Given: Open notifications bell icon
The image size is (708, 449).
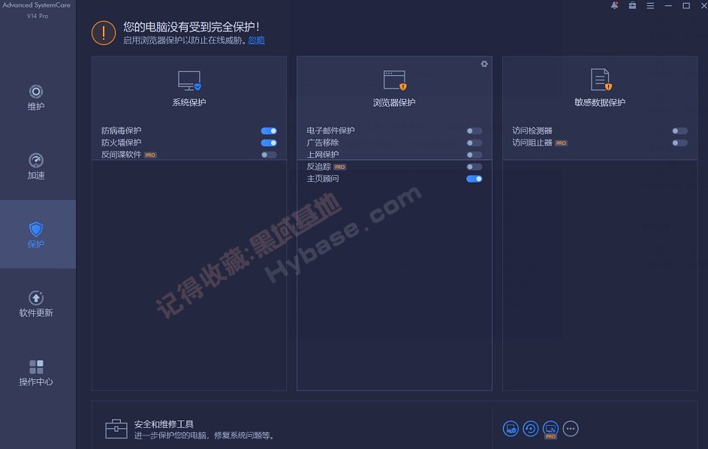Looking at the screenshot, I should 615,6.
